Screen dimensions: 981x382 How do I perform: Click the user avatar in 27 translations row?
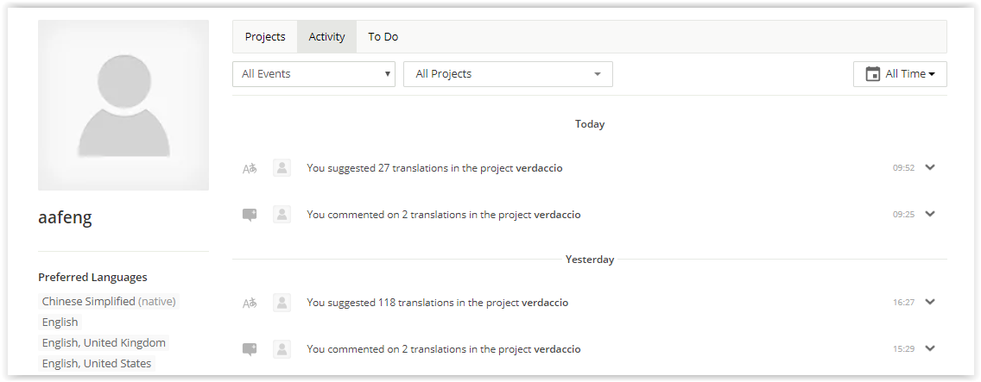point(282,167)
